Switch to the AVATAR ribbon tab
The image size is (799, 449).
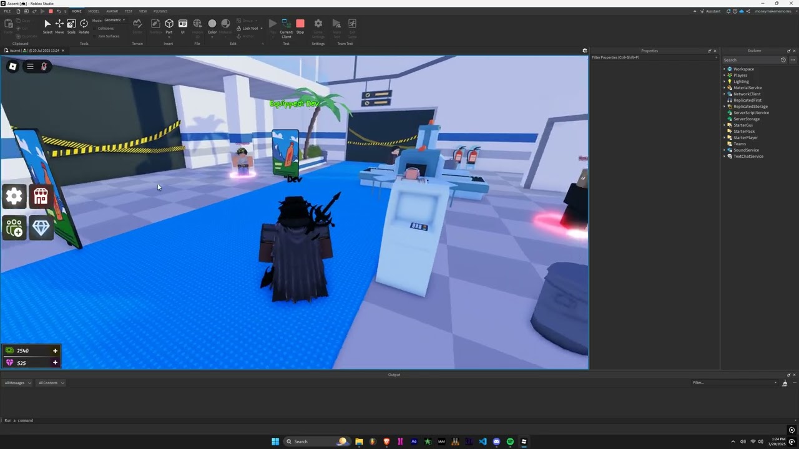112,11
